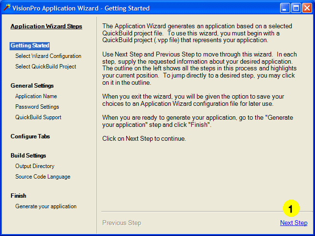Open Select Wizard Configuration step

(x=48, y=56)
